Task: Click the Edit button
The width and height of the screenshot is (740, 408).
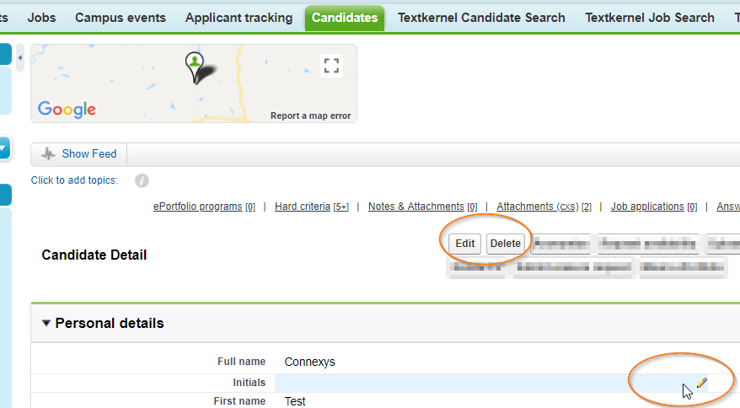Action: point(465,244)
